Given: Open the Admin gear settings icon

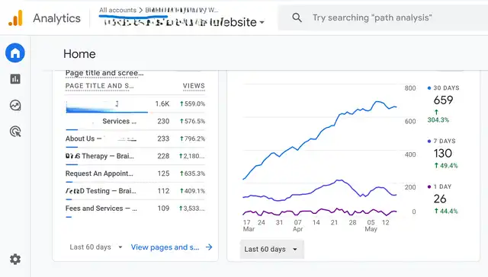Looking at the screenshot, I should 15,259.
